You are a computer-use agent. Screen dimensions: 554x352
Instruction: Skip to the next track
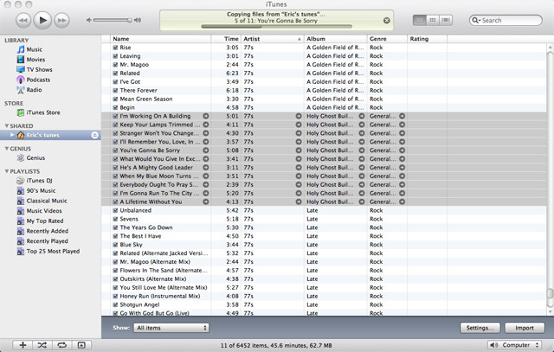pos(61,20)
